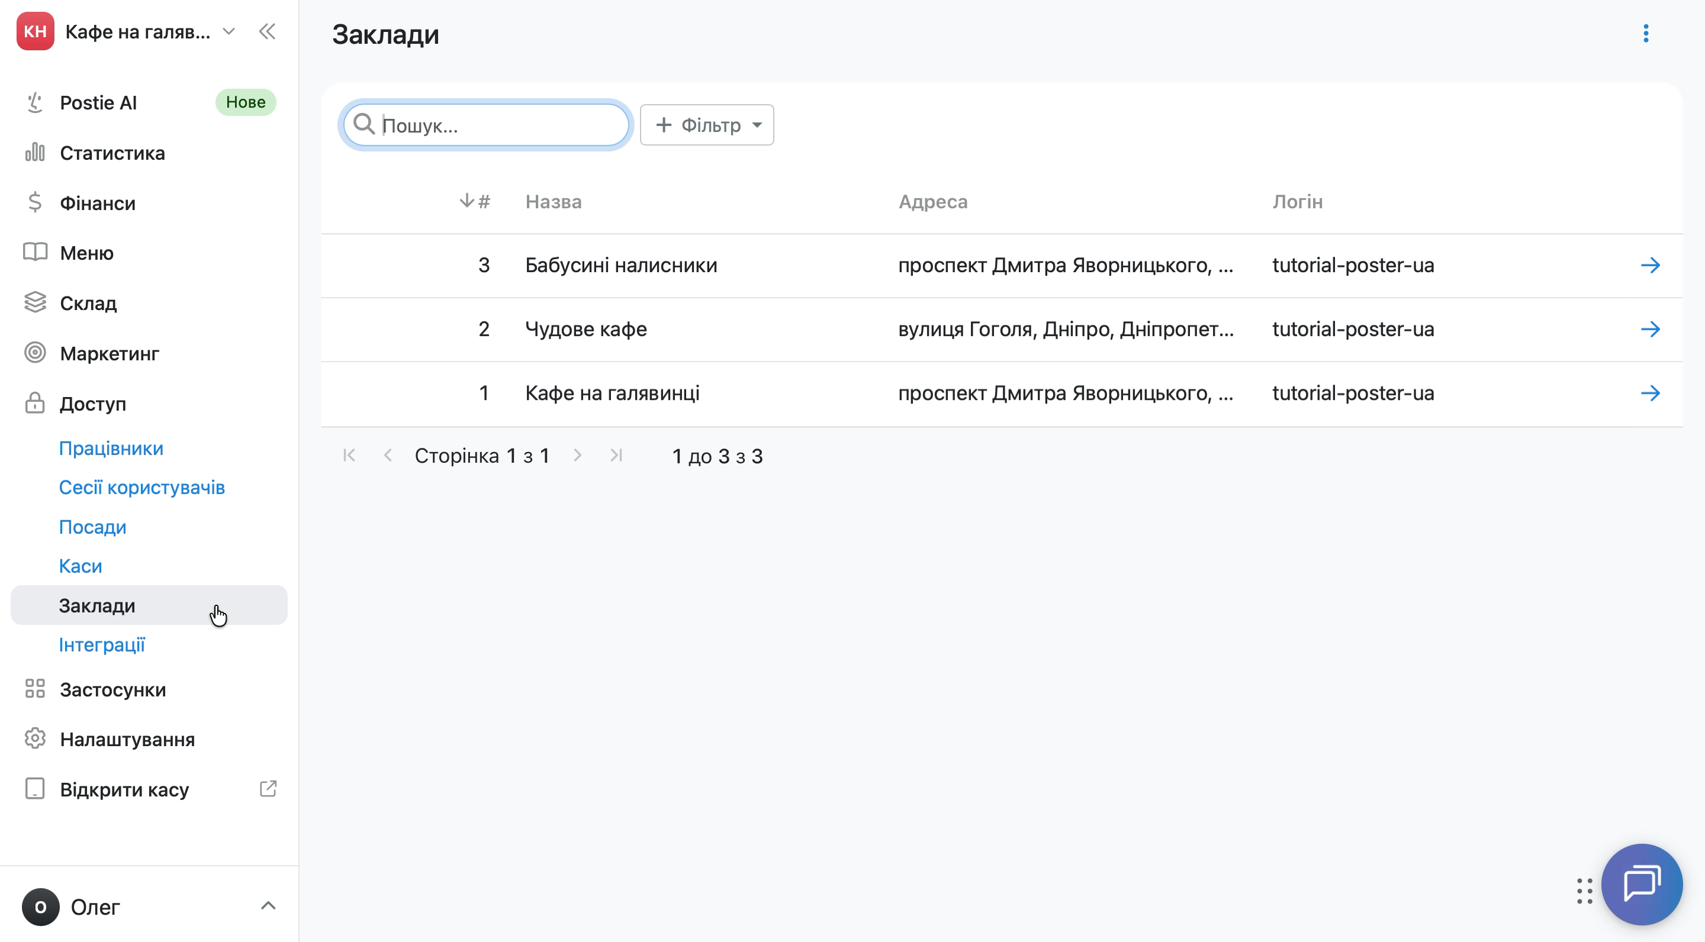
Task: Go to the first page
Action: pyautogui.click(x=349, y=455)
